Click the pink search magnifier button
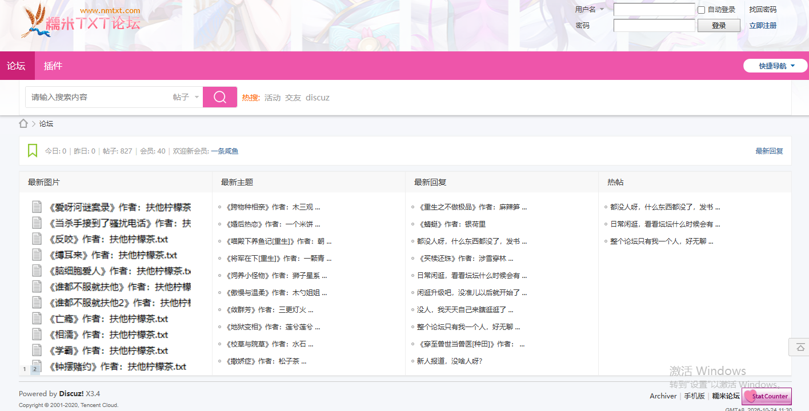The height and width of the screenshot is (411, 809). (220, 97)
